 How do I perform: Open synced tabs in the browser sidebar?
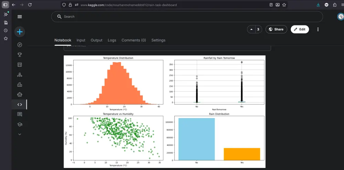tap(6, 22)
